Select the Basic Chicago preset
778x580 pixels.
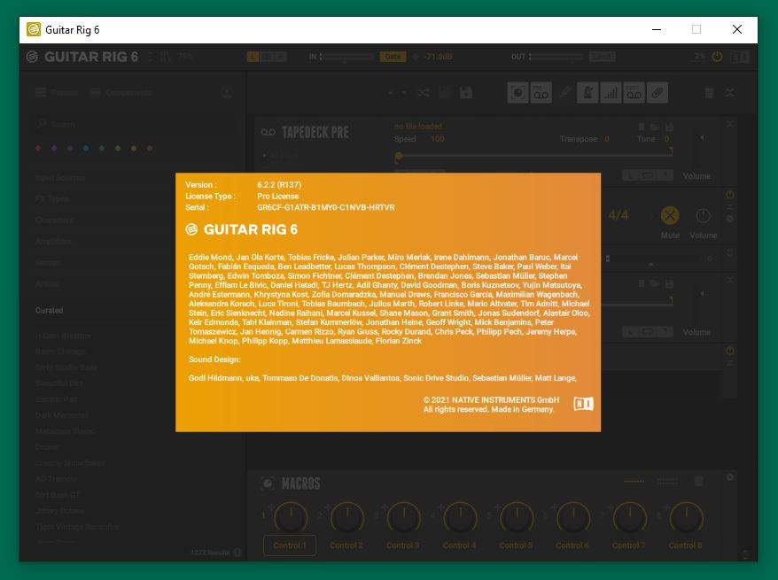click(60, 352)
